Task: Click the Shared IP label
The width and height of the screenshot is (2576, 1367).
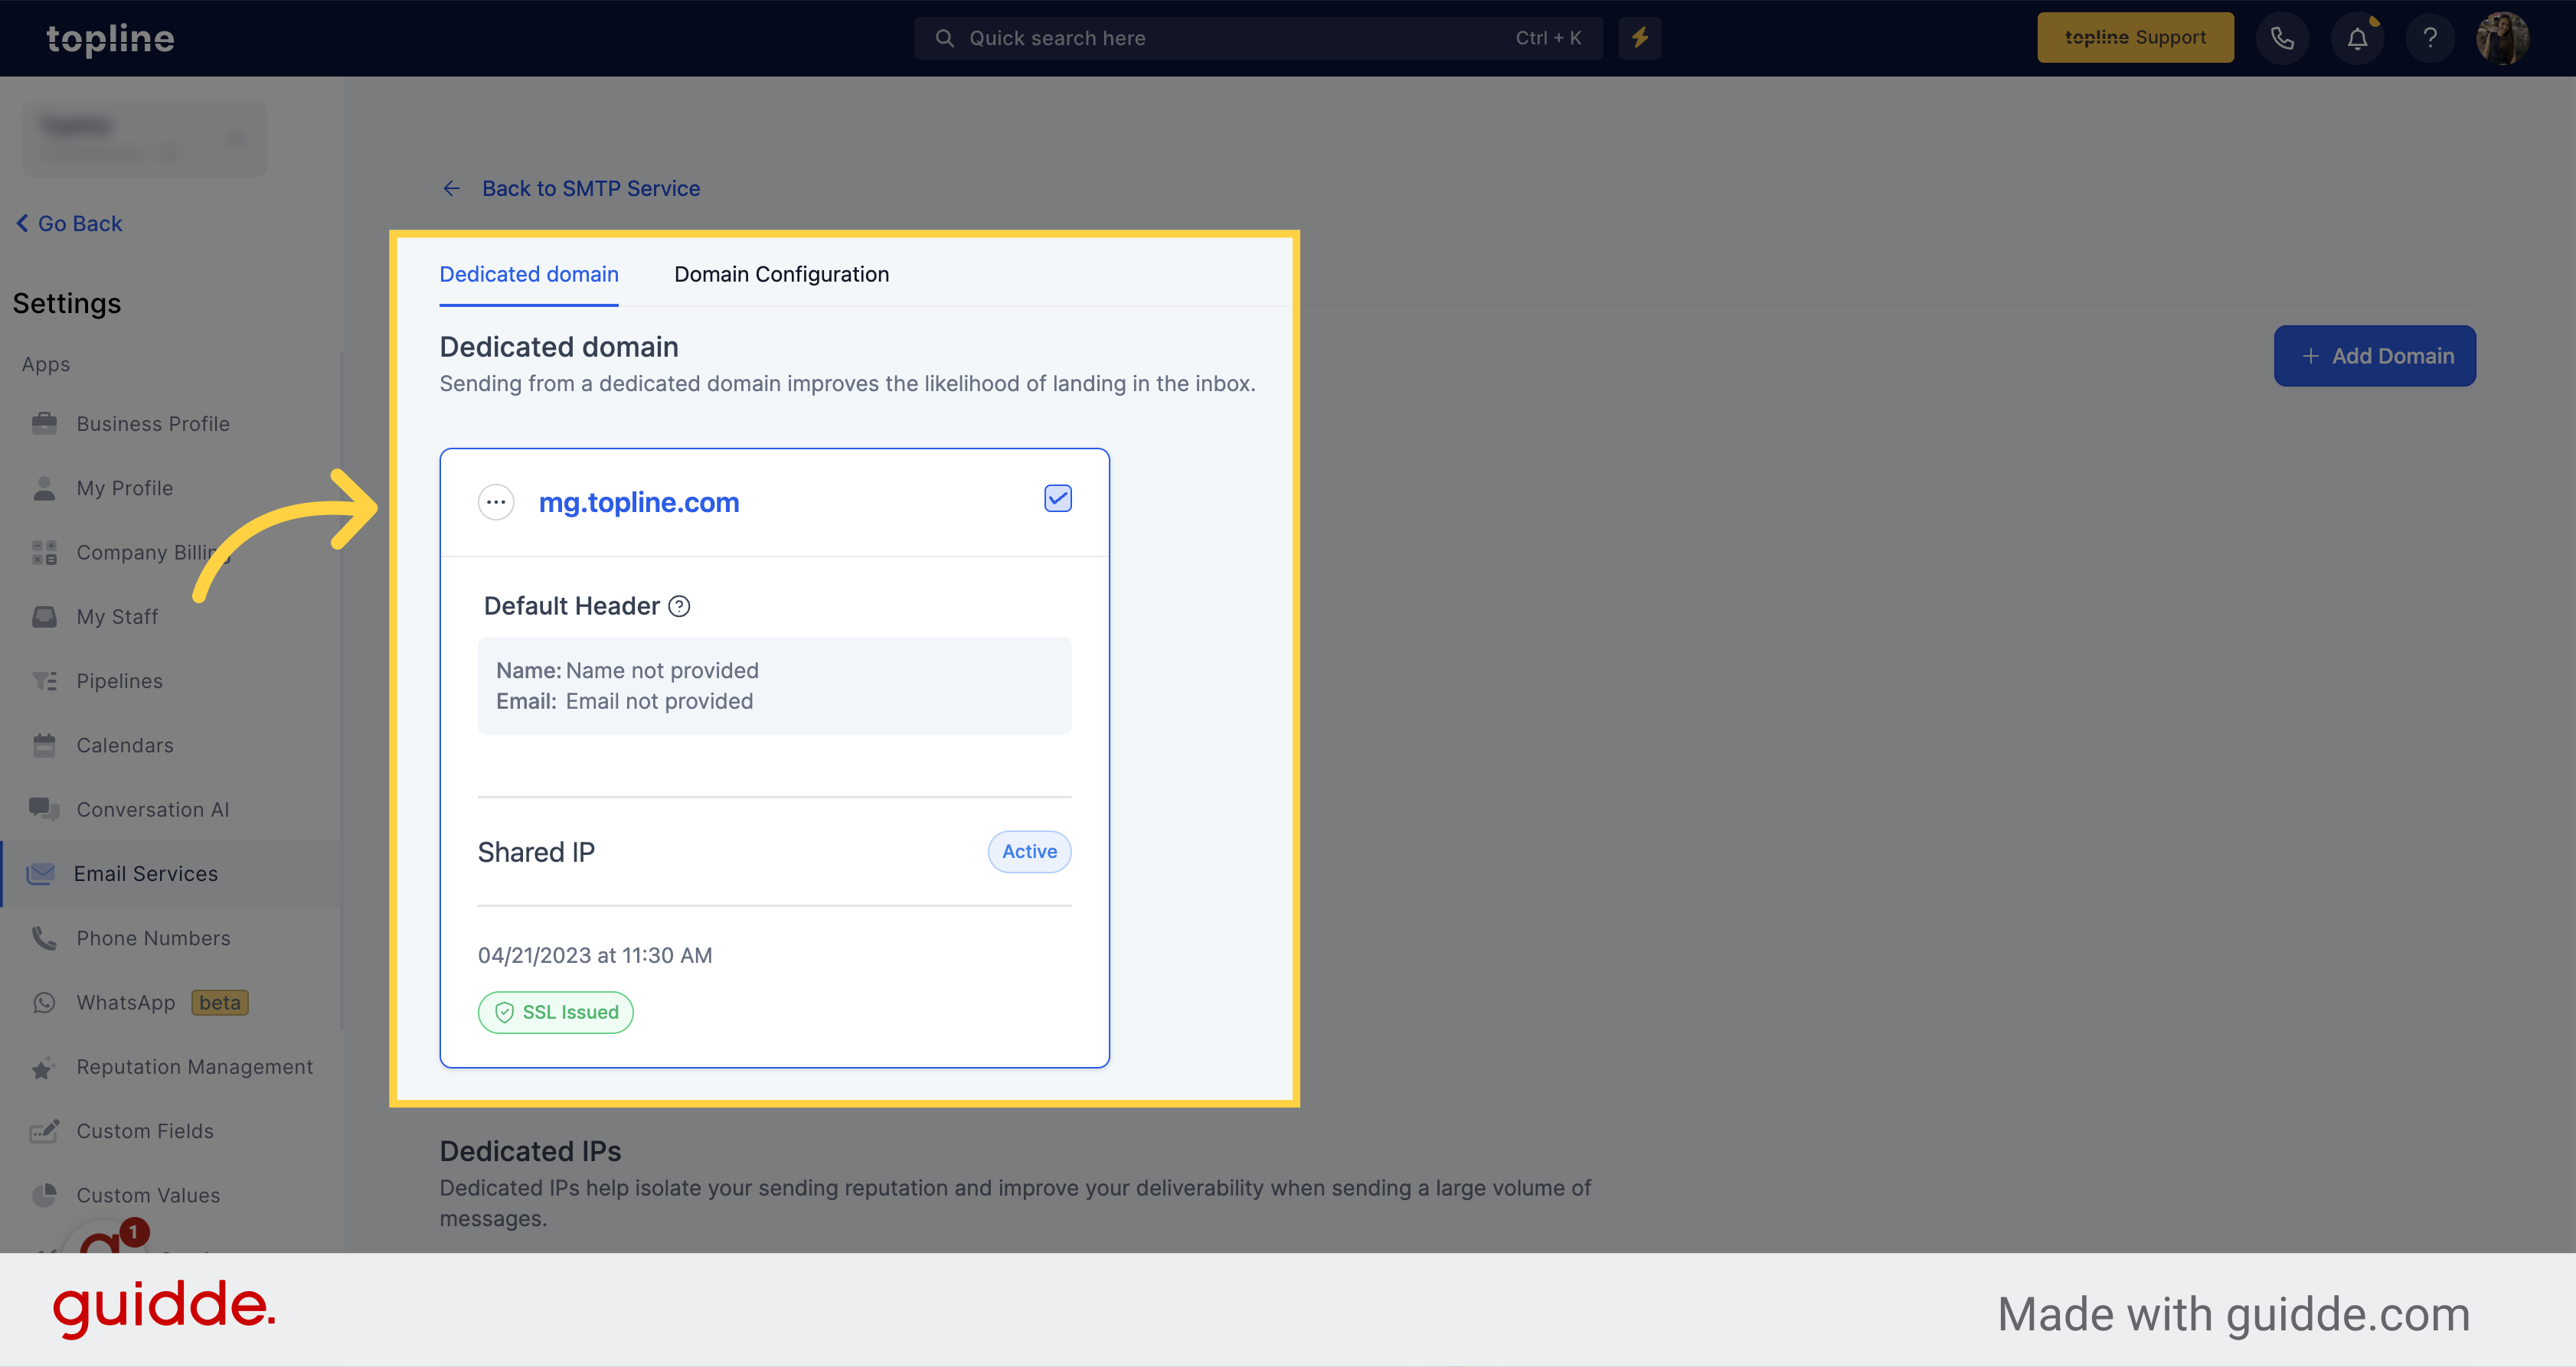Action: 536,853
